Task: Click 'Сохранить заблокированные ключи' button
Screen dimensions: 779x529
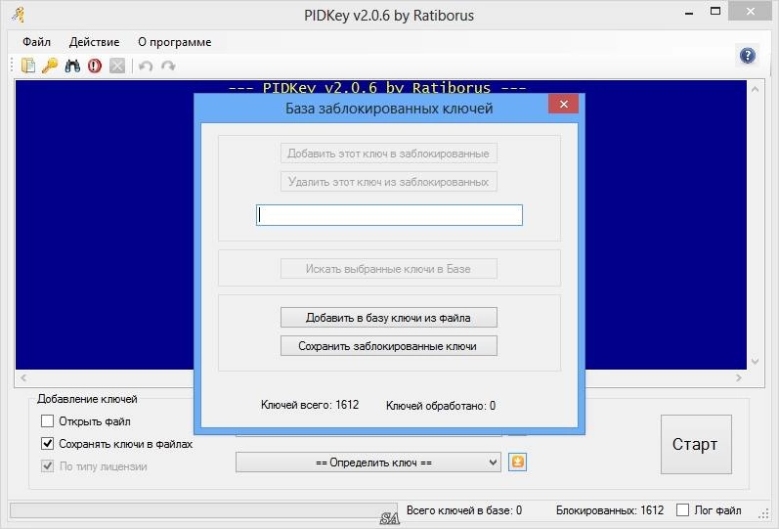Action: pyautogui.click(x=388, y=346)
